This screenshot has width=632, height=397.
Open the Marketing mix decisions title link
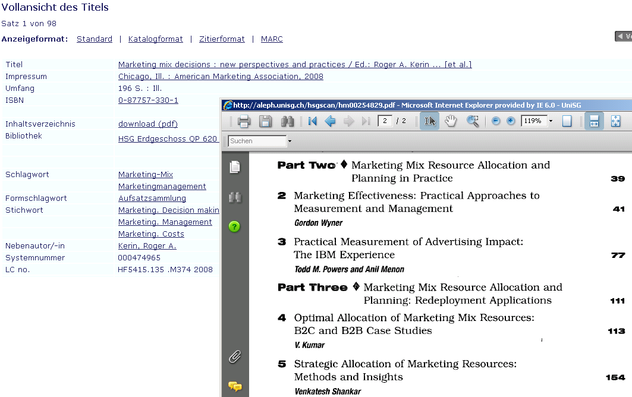point(295,65)
